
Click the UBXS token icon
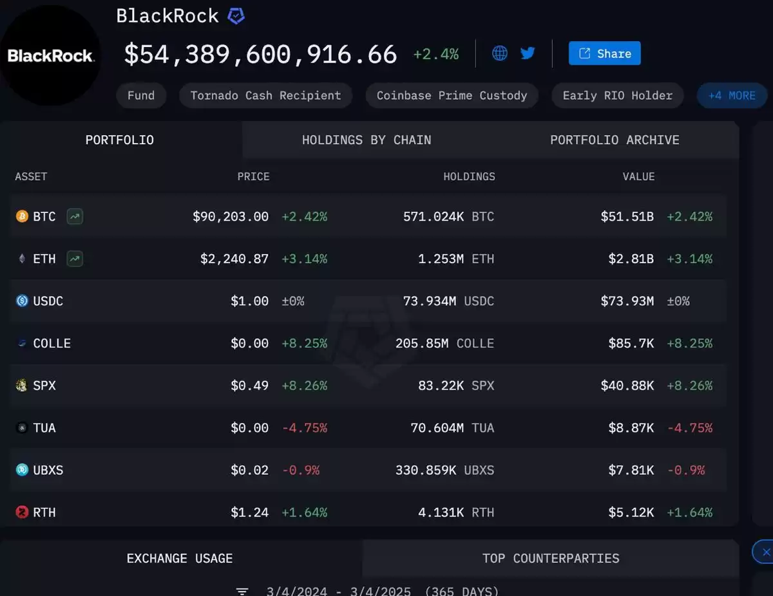click(23, 470)
